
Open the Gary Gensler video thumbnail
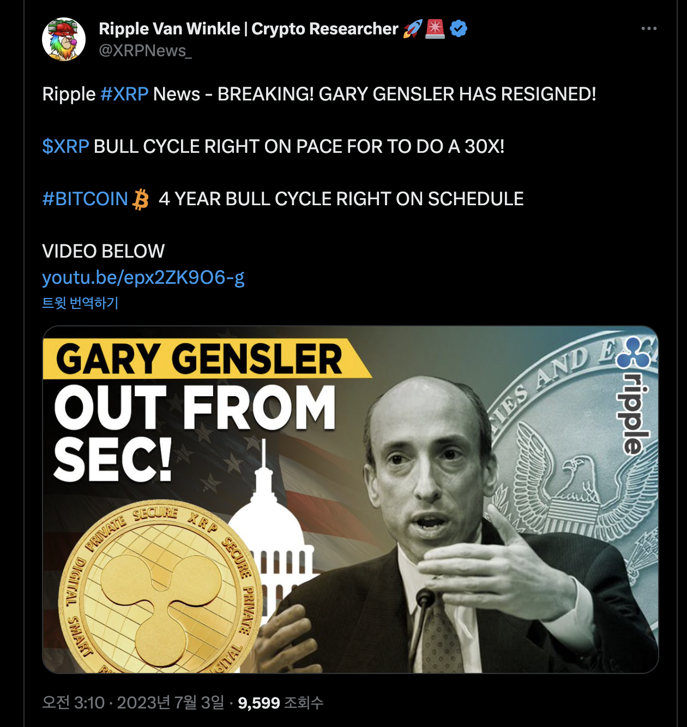[351, 499]
